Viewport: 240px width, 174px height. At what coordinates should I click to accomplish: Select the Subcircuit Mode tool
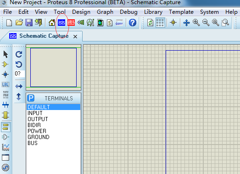click(6, 115)
